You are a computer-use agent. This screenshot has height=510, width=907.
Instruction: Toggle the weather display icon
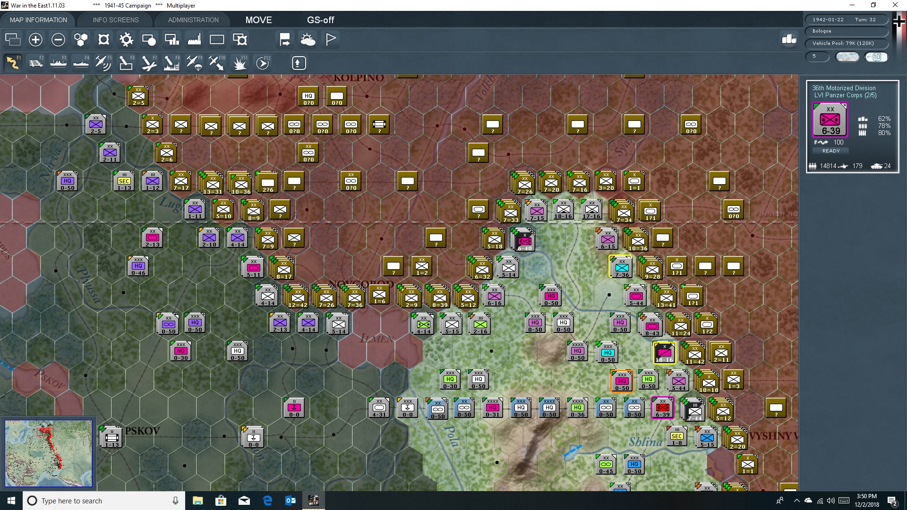tap(308, 40)
